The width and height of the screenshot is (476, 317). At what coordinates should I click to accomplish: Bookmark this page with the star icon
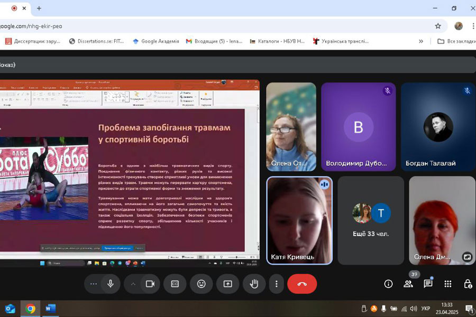point(438,26)
